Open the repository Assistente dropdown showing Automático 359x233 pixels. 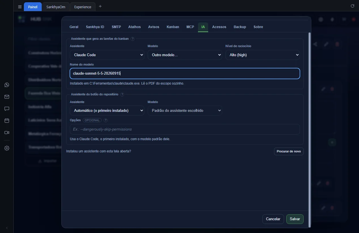pos(107,110)
